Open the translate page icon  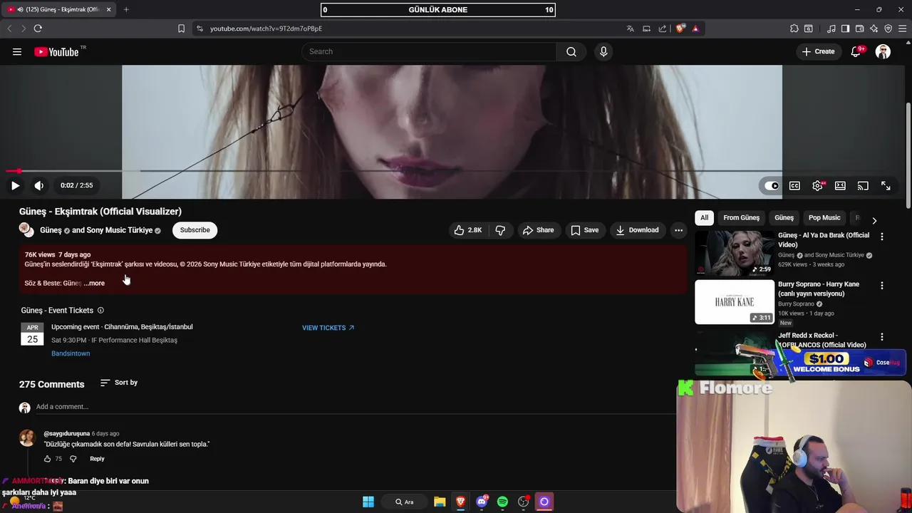pos(631,28)
